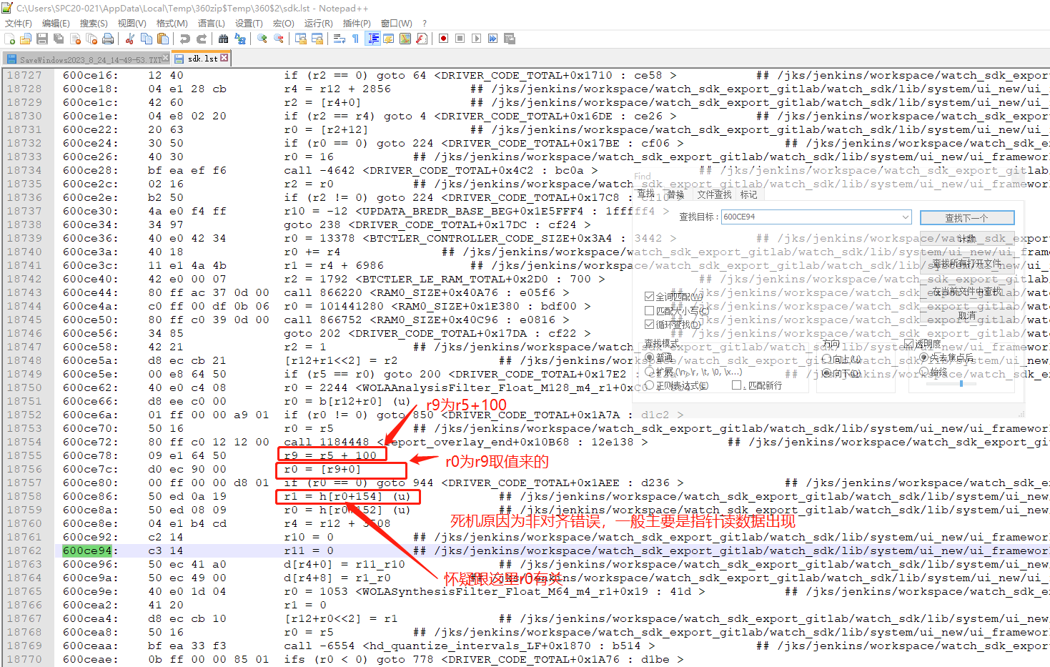Click the 取消 button in Find dialog
Image resolution: width=1050 pixels, height=667 pixels.
[967, 315]
